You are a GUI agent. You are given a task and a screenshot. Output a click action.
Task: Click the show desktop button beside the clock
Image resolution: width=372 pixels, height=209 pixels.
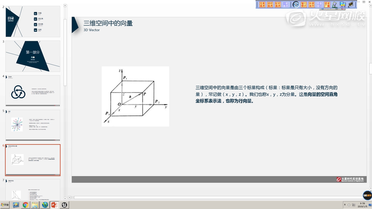click(371, 205)
